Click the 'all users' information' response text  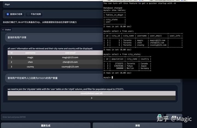point(50,49)
